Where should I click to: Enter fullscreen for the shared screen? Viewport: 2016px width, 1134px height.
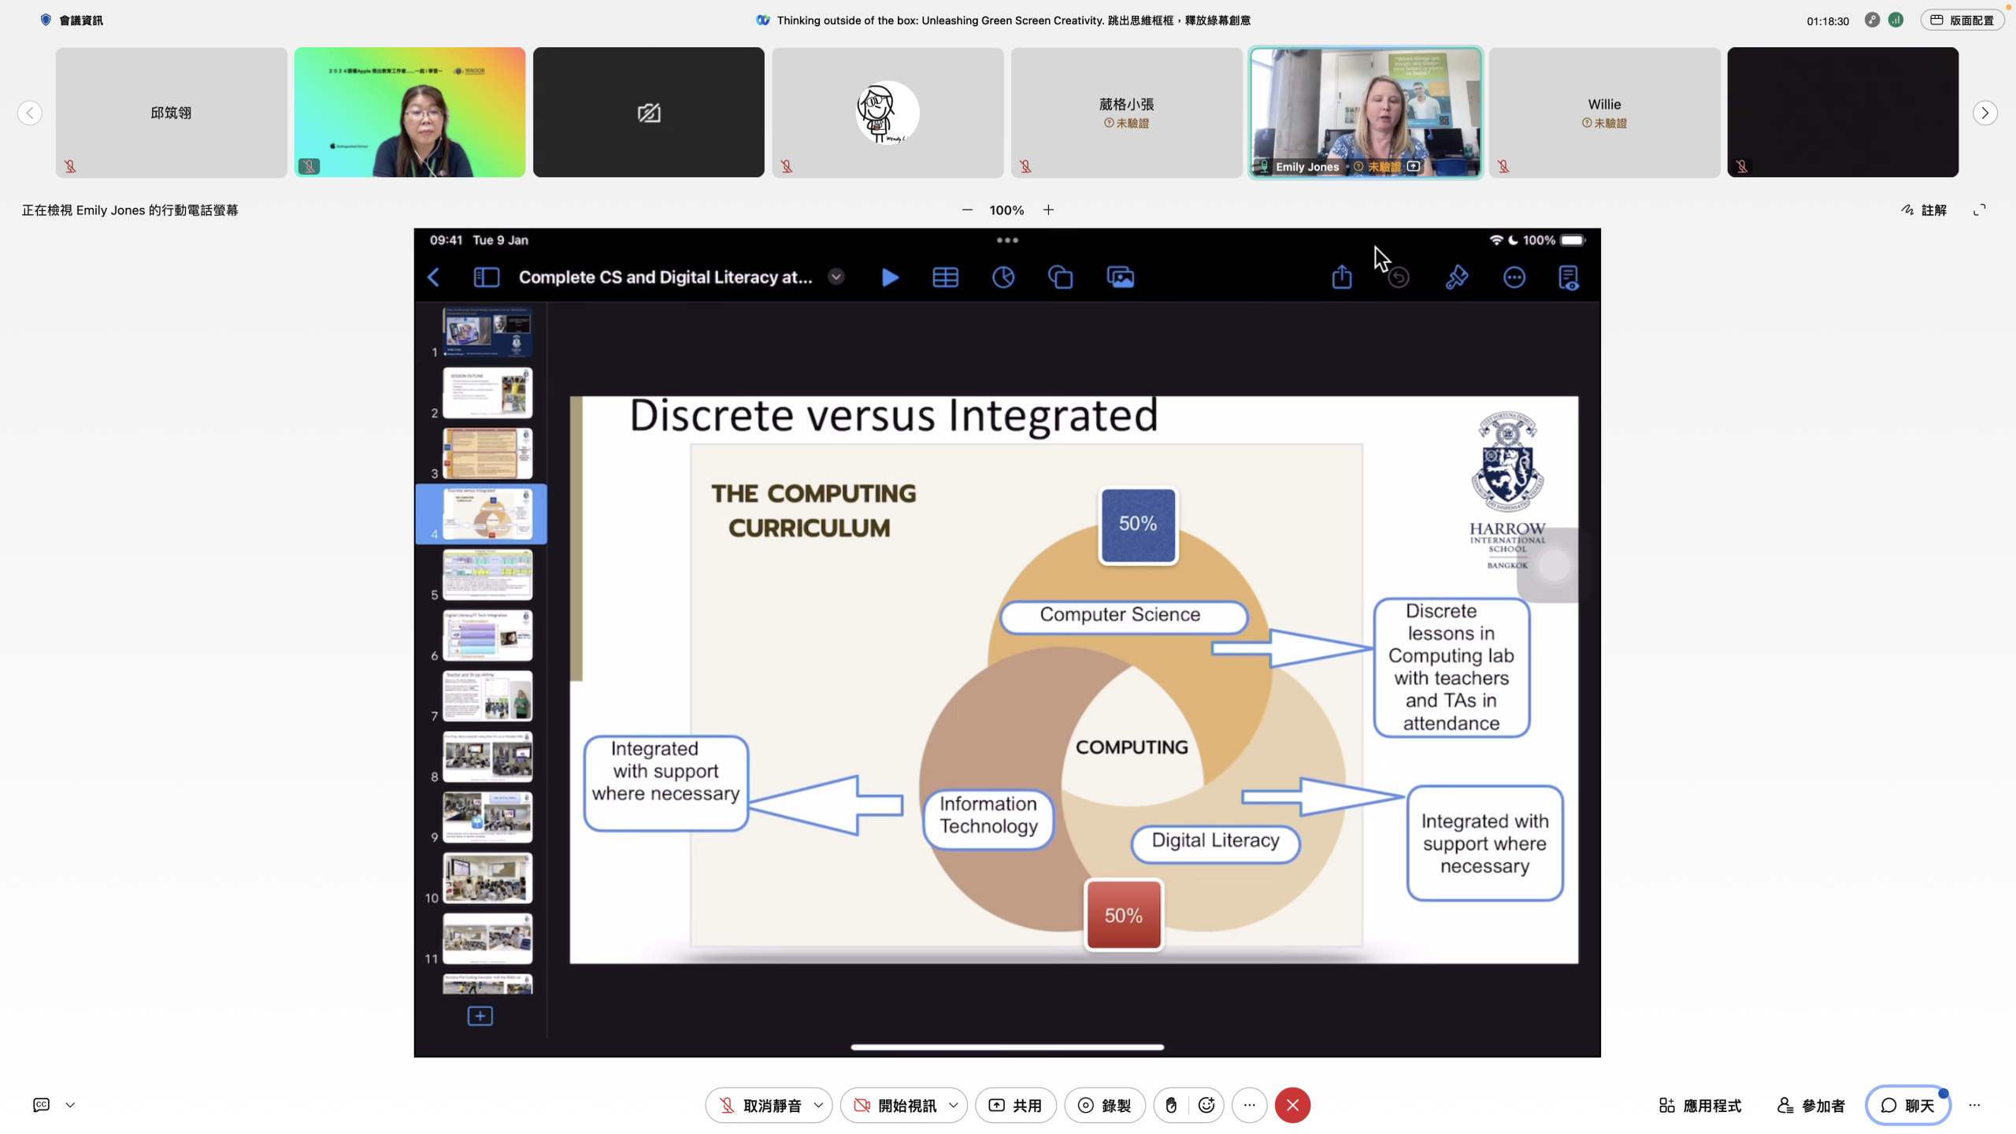pos(1979,209)
